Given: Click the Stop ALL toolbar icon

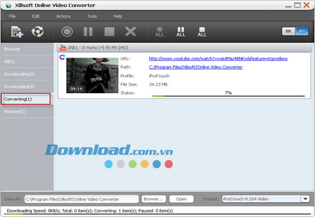Looking at the screenshot, I should [202, 32].
